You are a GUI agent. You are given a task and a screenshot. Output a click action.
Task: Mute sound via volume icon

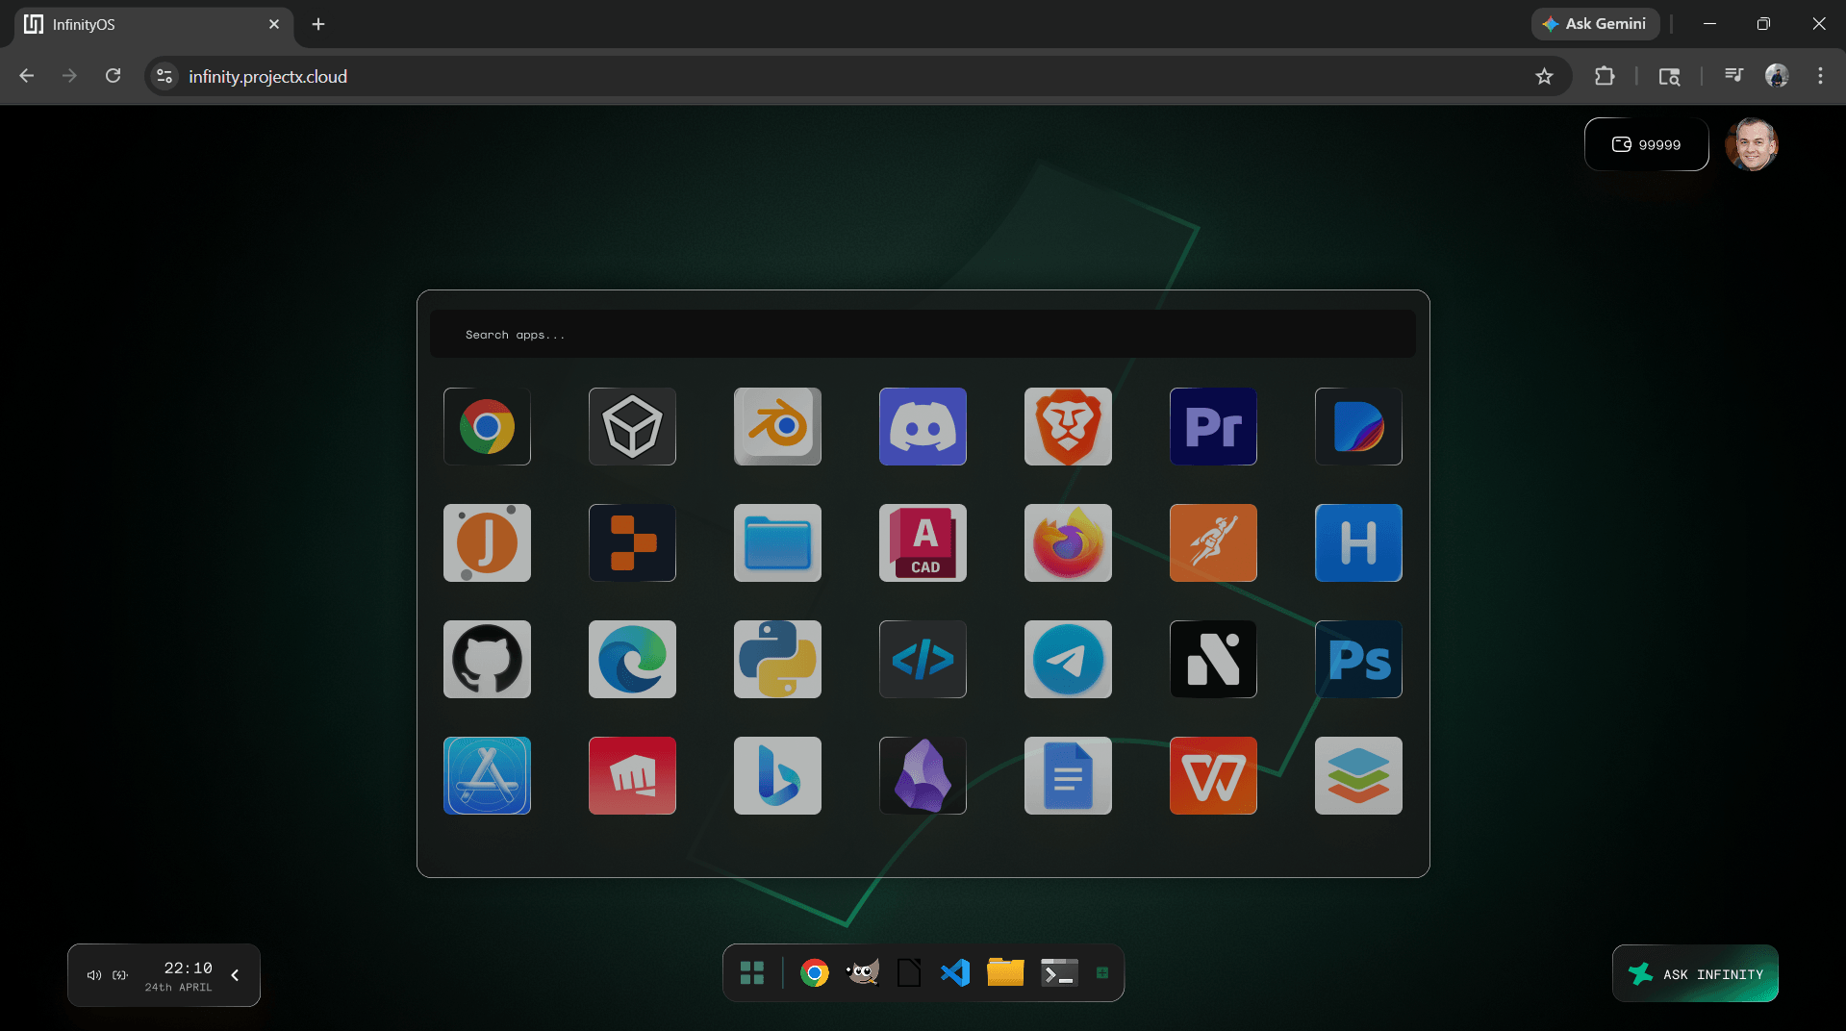[x=94, y=975]
